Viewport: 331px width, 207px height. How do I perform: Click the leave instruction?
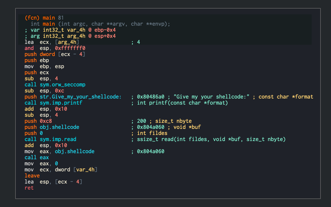[32, 176]
